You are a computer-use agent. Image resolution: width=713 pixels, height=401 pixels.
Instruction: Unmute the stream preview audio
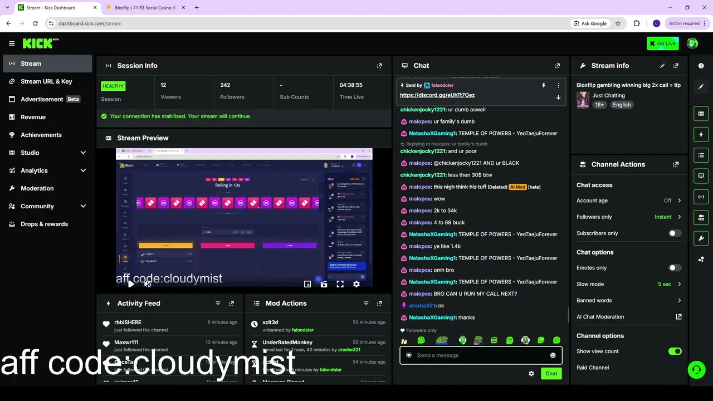coord(148,284)
